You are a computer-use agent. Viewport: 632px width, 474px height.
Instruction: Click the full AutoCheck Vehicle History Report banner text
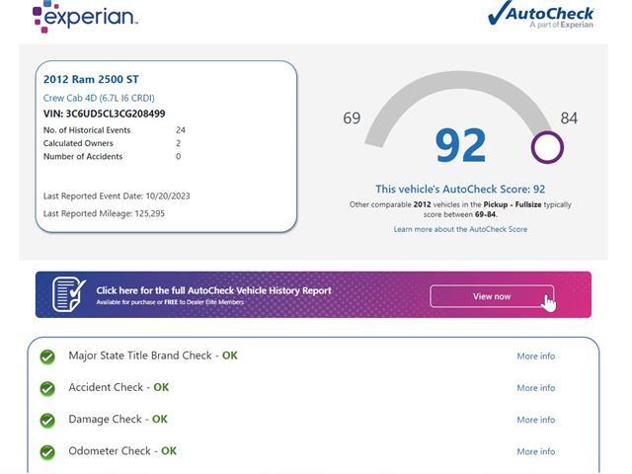[x=213, y=290]
